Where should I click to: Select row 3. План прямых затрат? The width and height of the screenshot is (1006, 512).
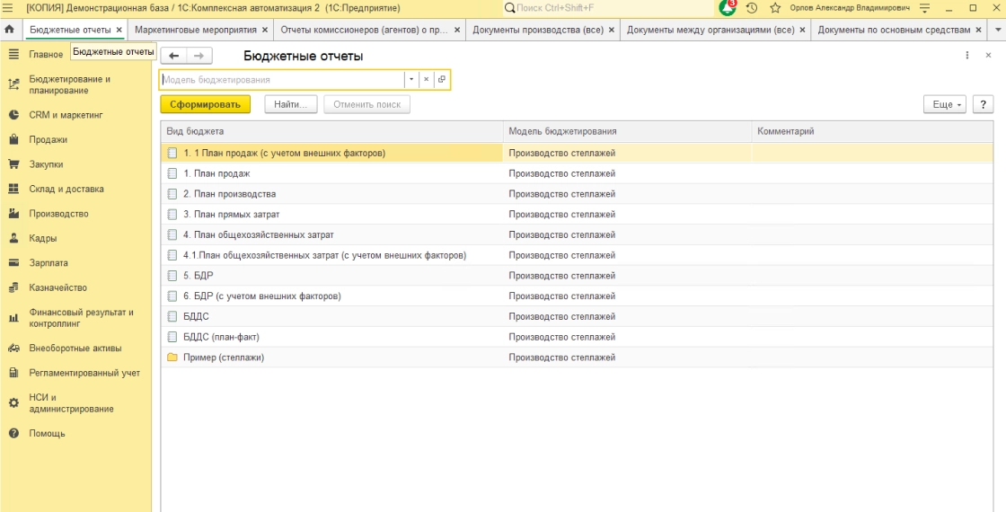(x=577, y=215)
